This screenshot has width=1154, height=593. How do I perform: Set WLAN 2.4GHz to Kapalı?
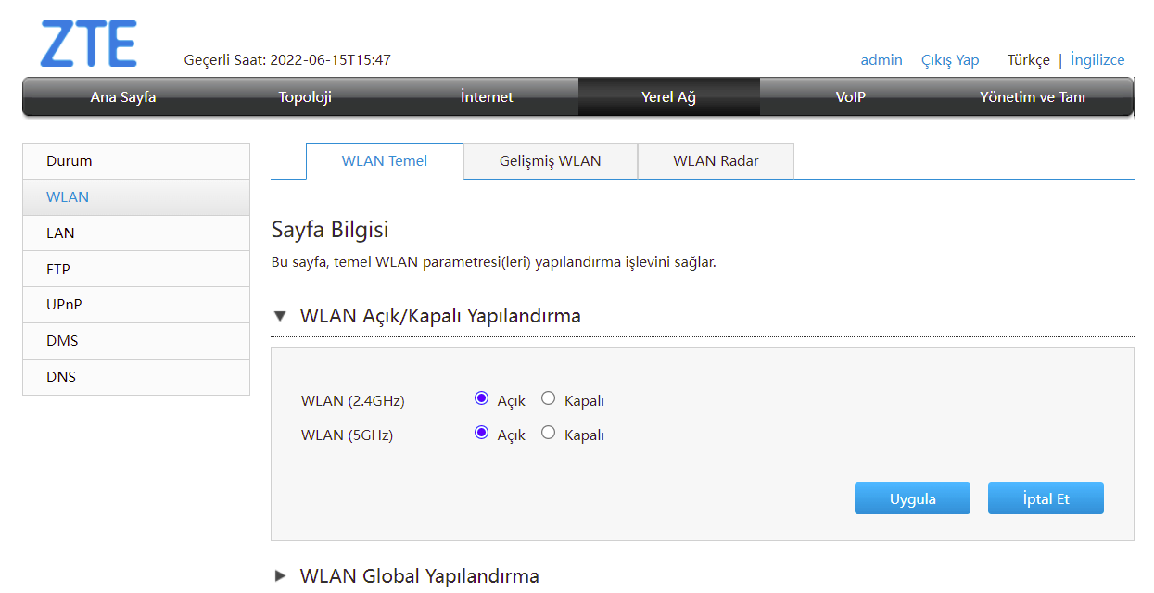click(548, 398)
